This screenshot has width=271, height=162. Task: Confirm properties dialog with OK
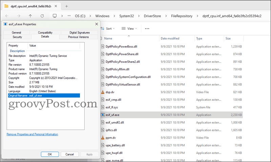click(50, 154)
